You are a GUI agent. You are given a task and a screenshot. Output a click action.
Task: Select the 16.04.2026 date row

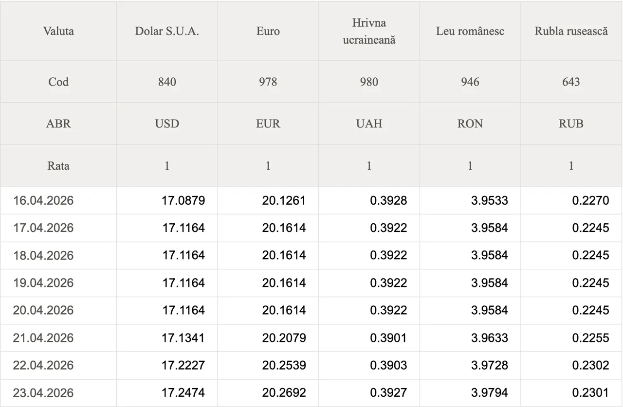(43, 200)
